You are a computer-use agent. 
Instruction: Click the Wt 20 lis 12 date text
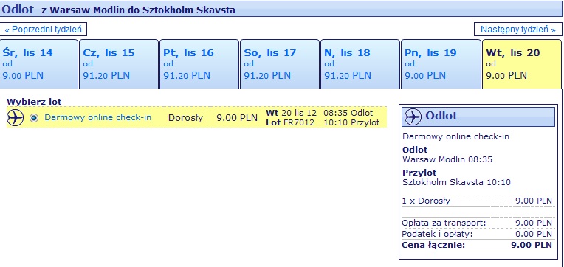point(292,113)
